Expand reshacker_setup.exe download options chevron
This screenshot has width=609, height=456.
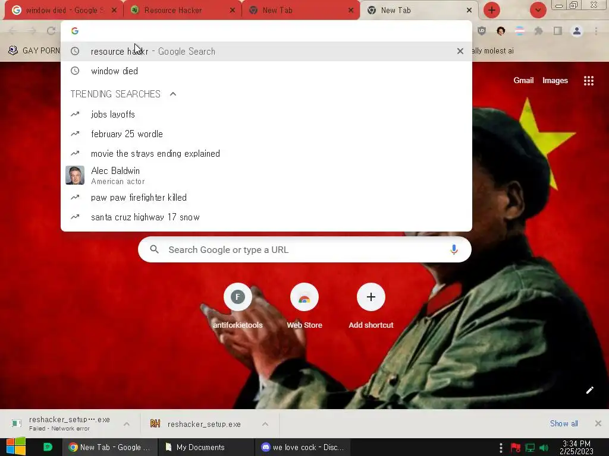click(265, 424)
